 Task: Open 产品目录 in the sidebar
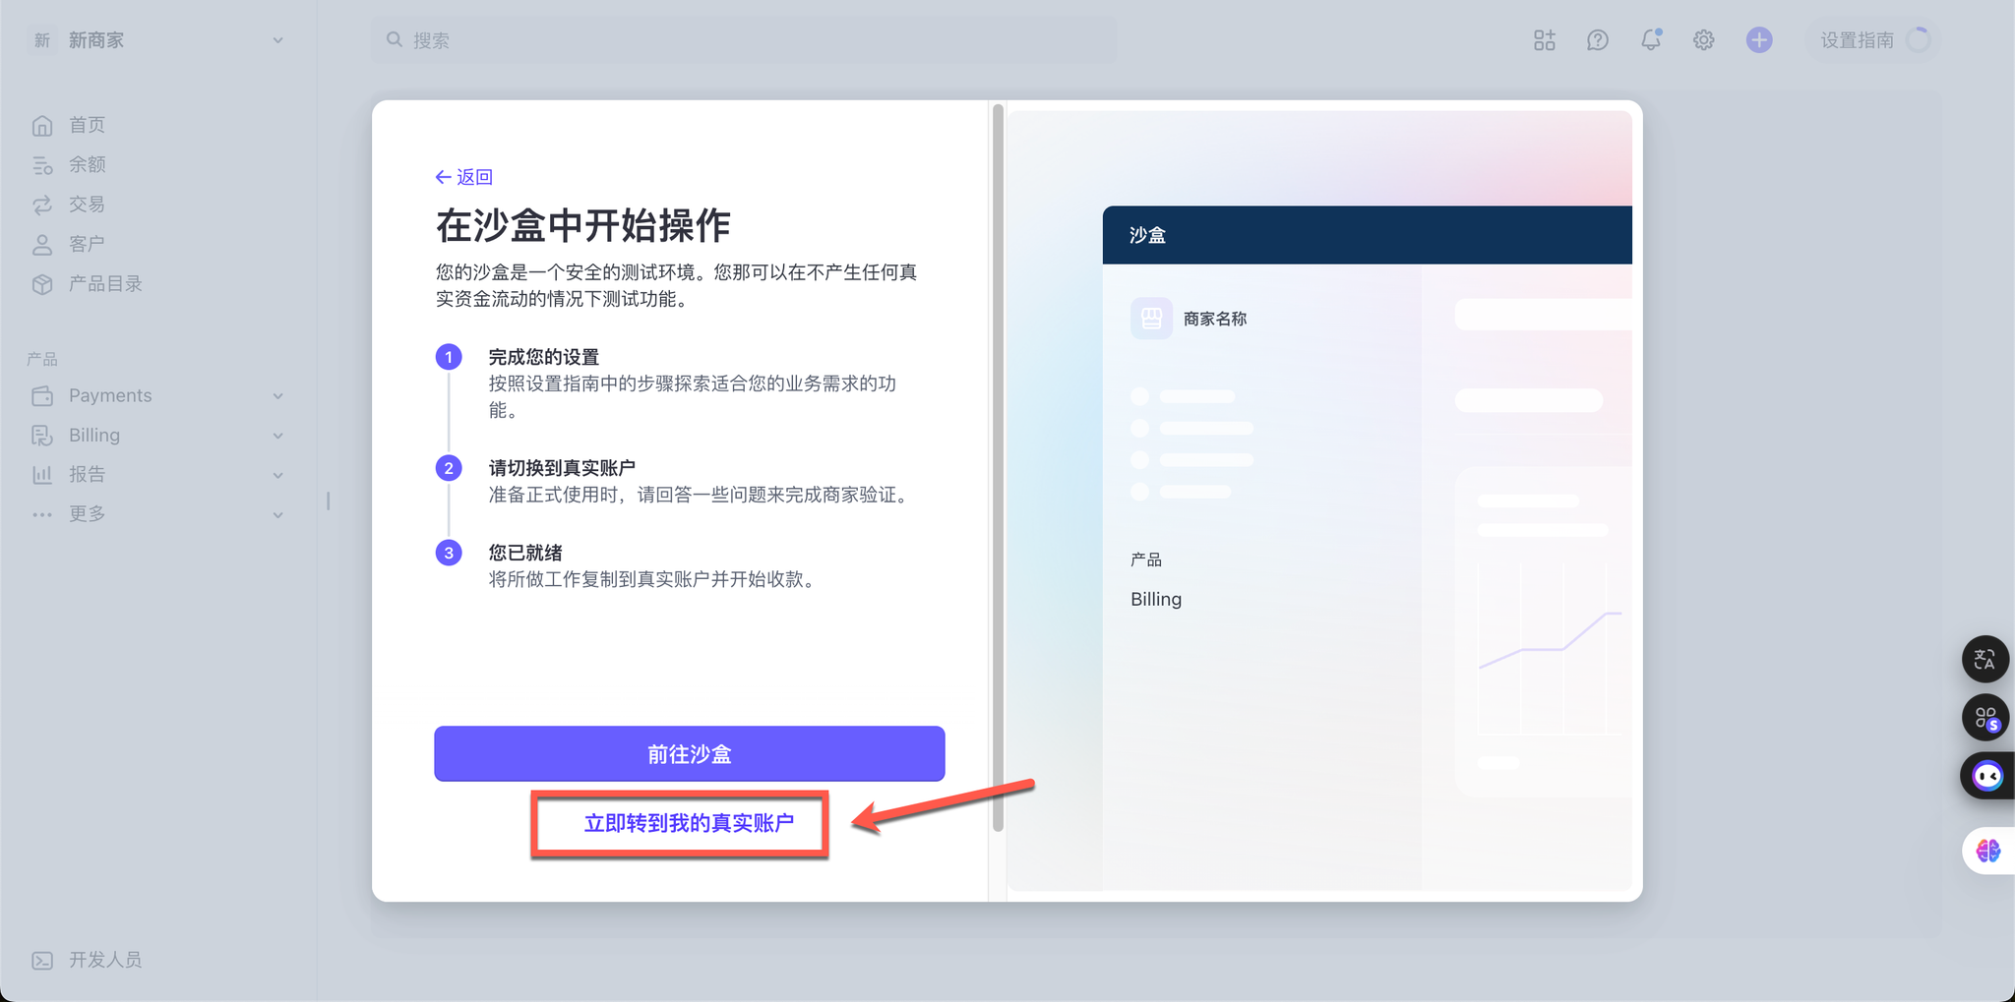pos(104,284)
